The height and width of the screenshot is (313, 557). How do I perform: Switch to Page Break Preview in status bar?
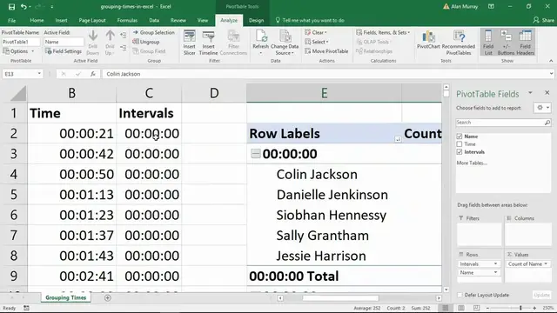coord(476,308)
